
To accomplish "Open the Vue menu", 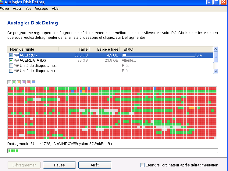I will tap(28, 9).
